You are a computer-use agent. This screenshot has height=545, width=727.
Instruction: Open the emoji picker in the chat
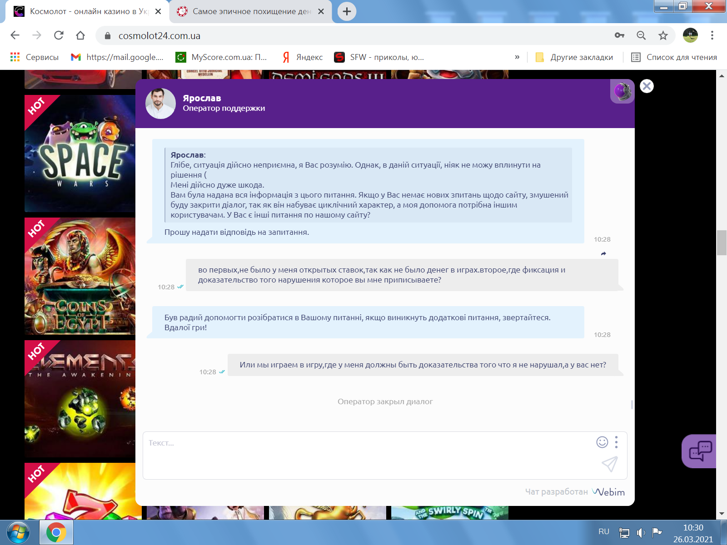(602, 442)
